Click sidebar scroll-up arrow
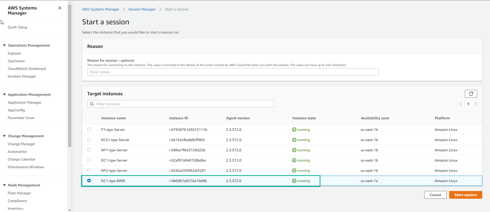This screenshot has height=212, width=490. (x=70, y=2)
